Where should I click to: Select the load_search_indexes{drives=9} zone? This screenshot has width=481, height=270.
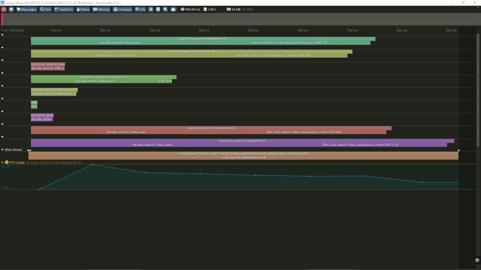coord(245,158)
